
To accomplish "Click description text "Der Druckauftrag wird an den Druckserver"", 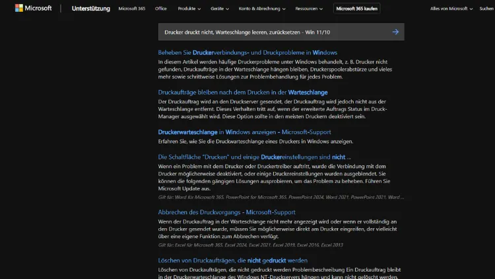I will (x=273, y=109).
